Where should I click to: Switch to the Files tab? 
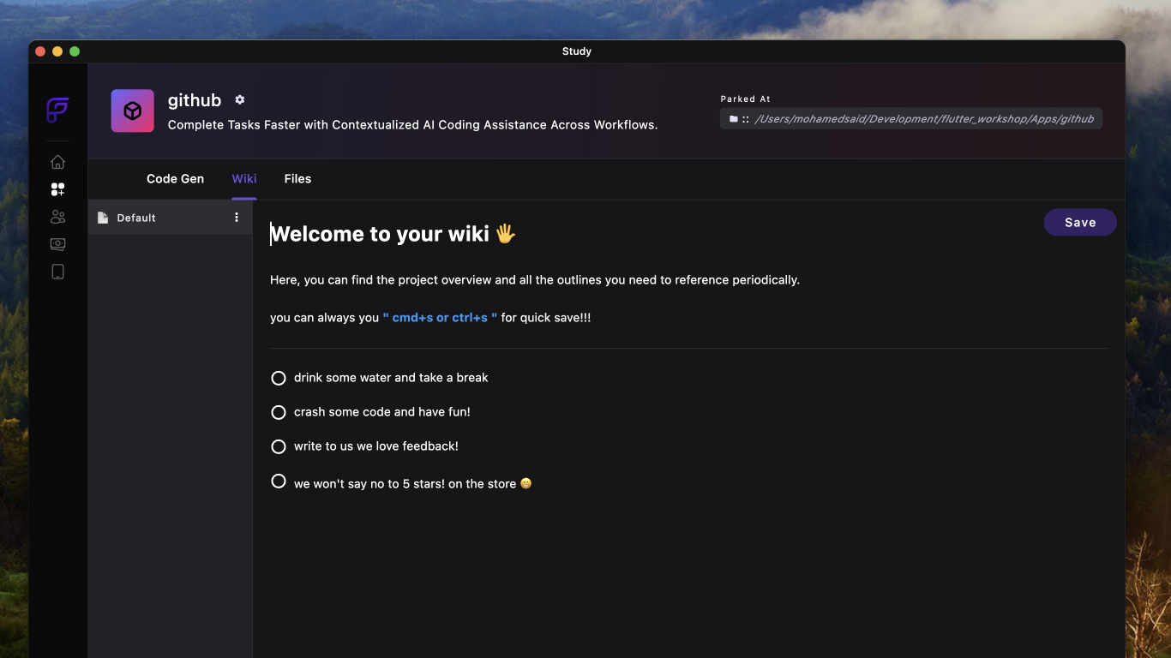pyautogui.click(x=297, y=179)
